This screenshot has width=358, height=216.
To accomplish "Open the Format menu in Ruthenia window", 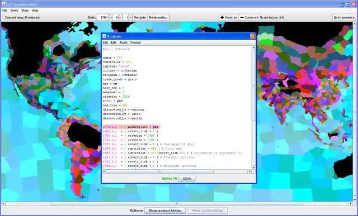I will [135, 42].
